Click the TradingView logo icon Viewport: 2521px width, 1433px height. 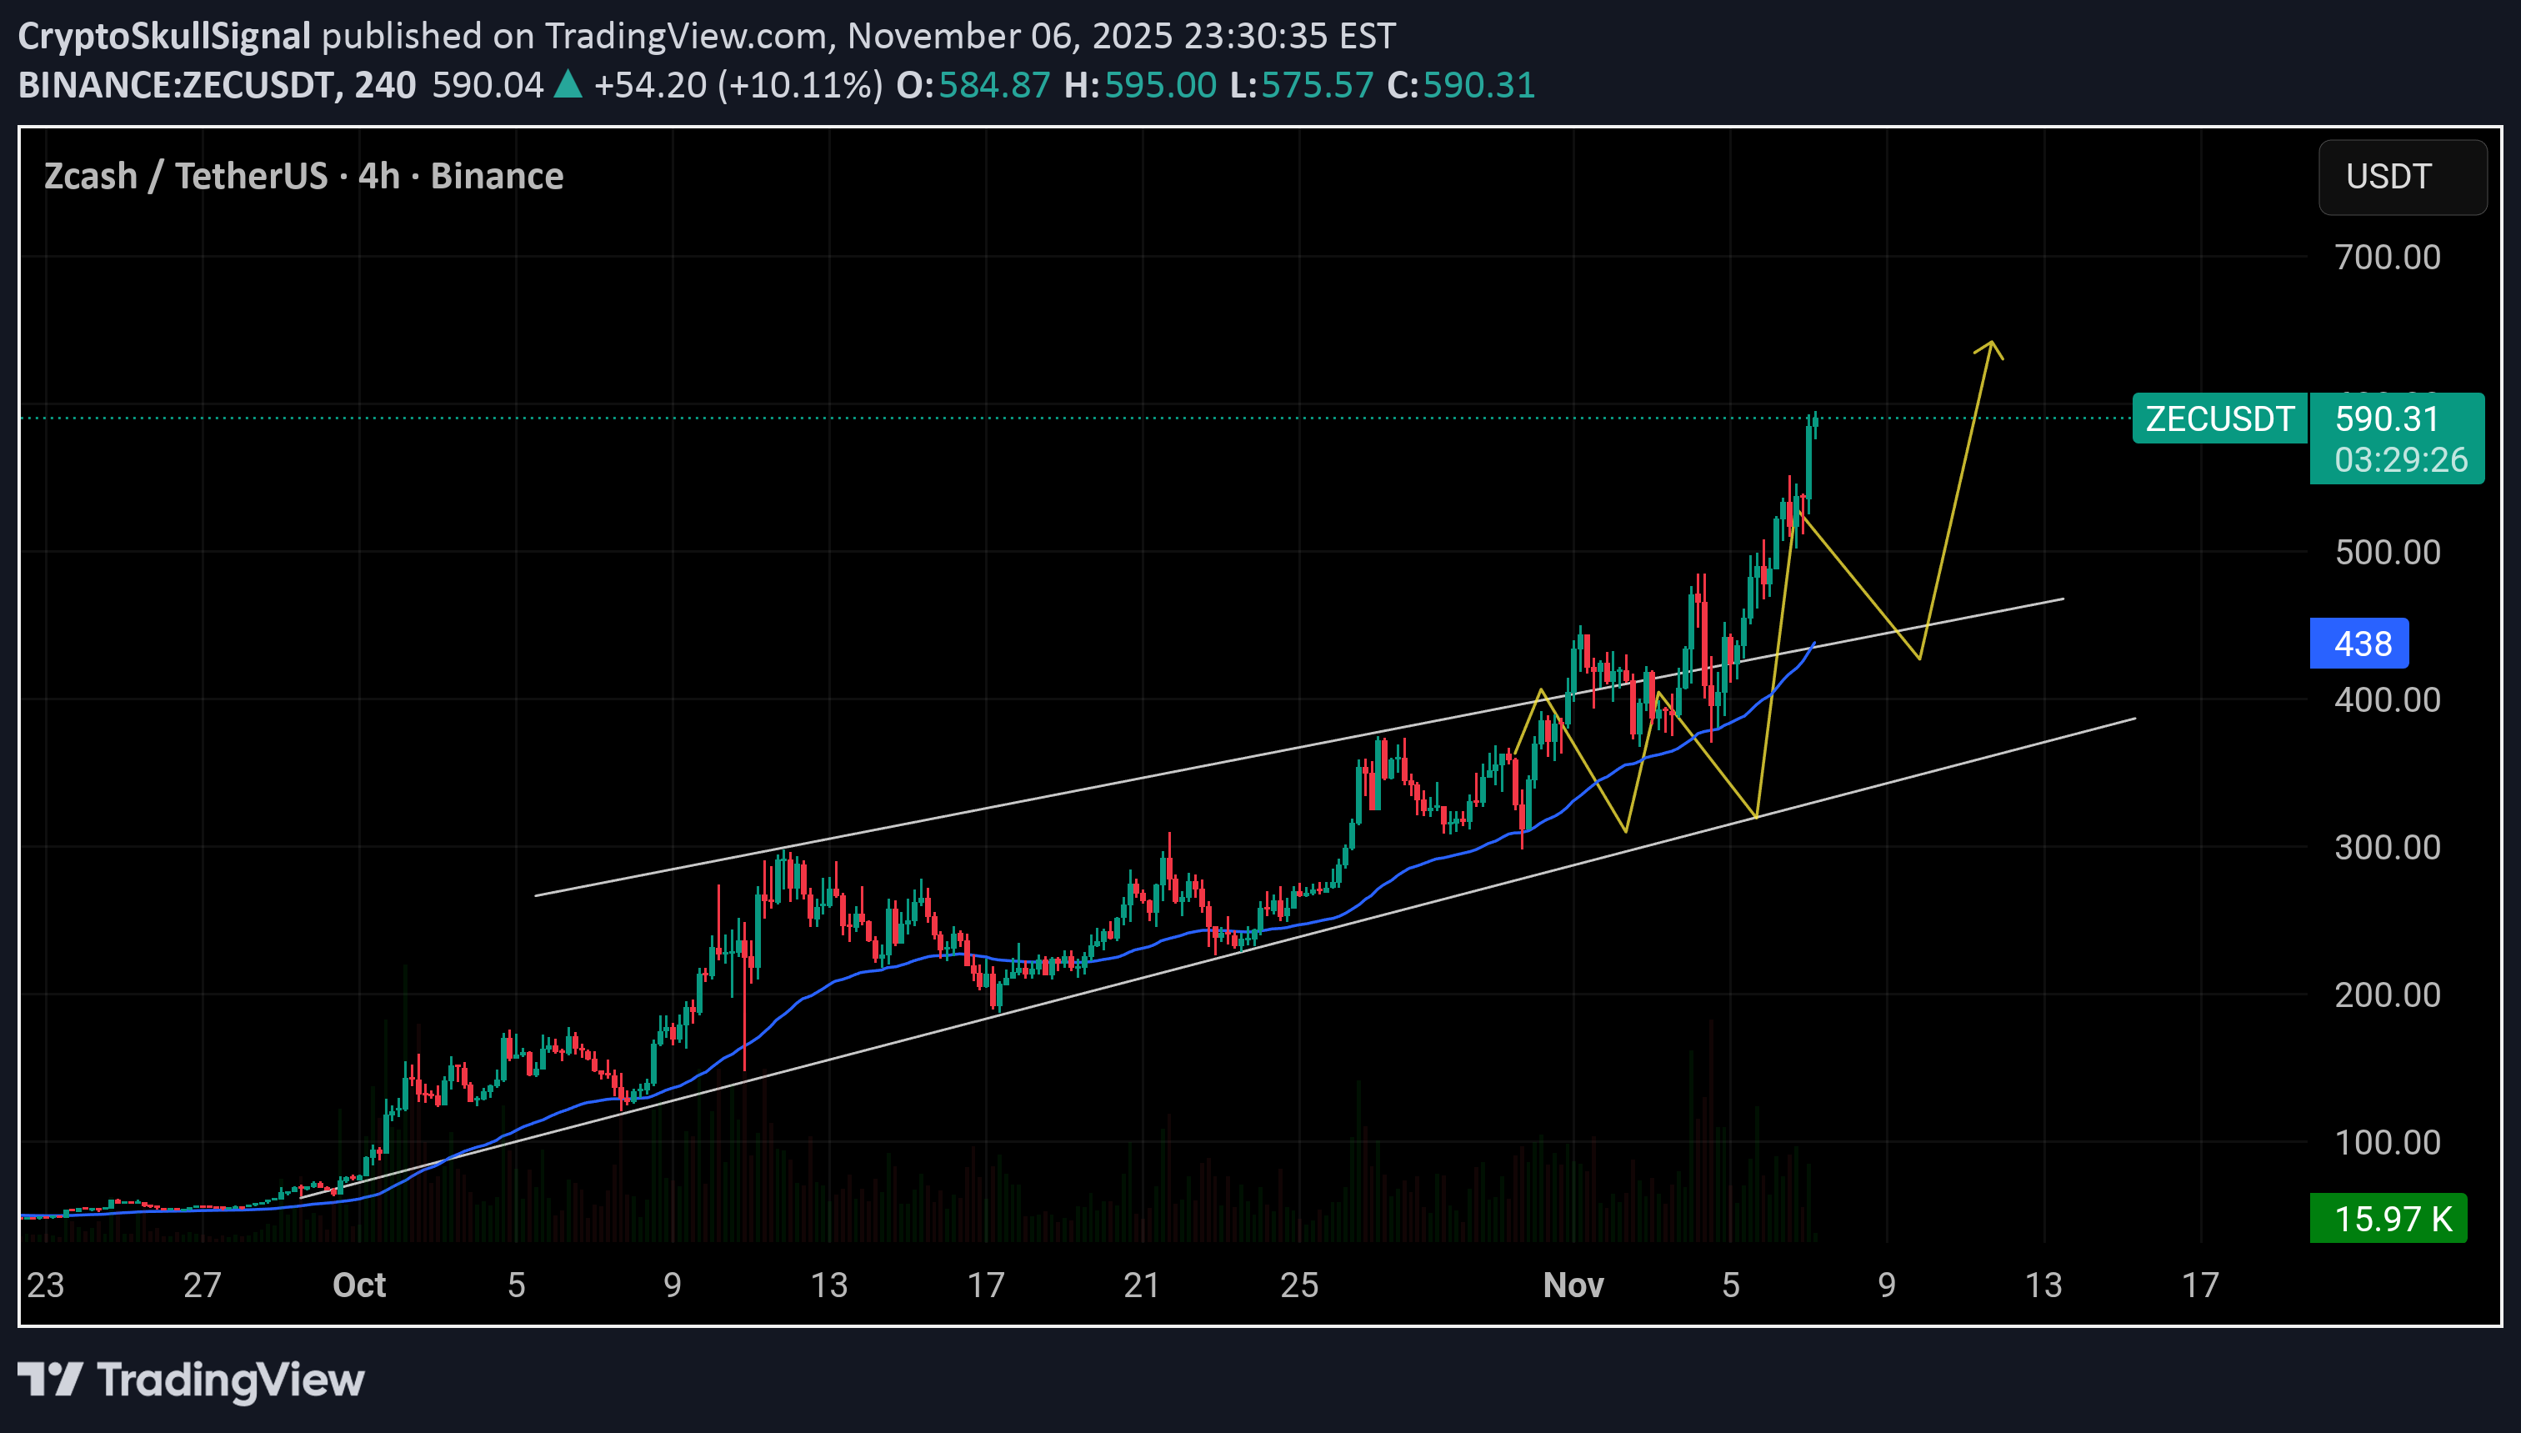tap(49, 1379)
